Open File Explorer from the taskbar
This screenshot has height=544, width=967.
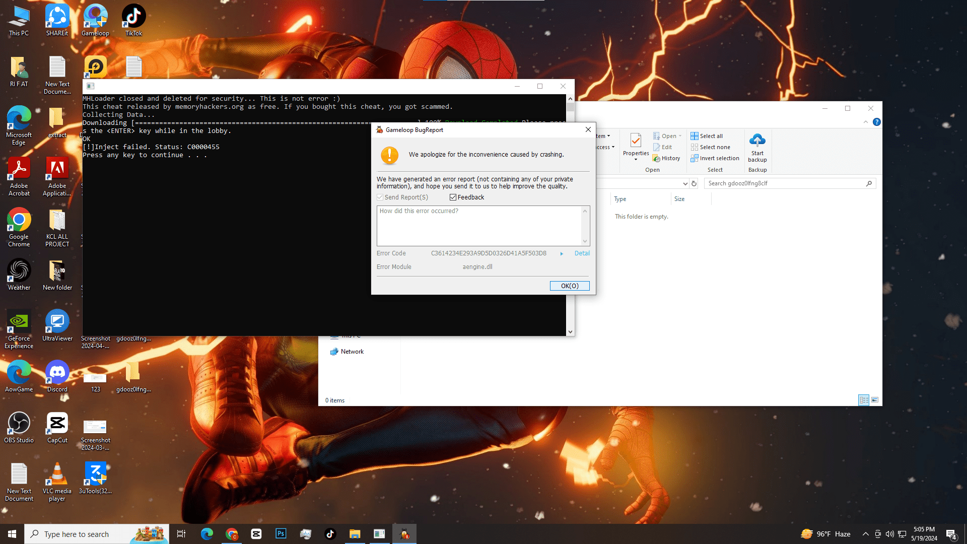tap(355, 534)
